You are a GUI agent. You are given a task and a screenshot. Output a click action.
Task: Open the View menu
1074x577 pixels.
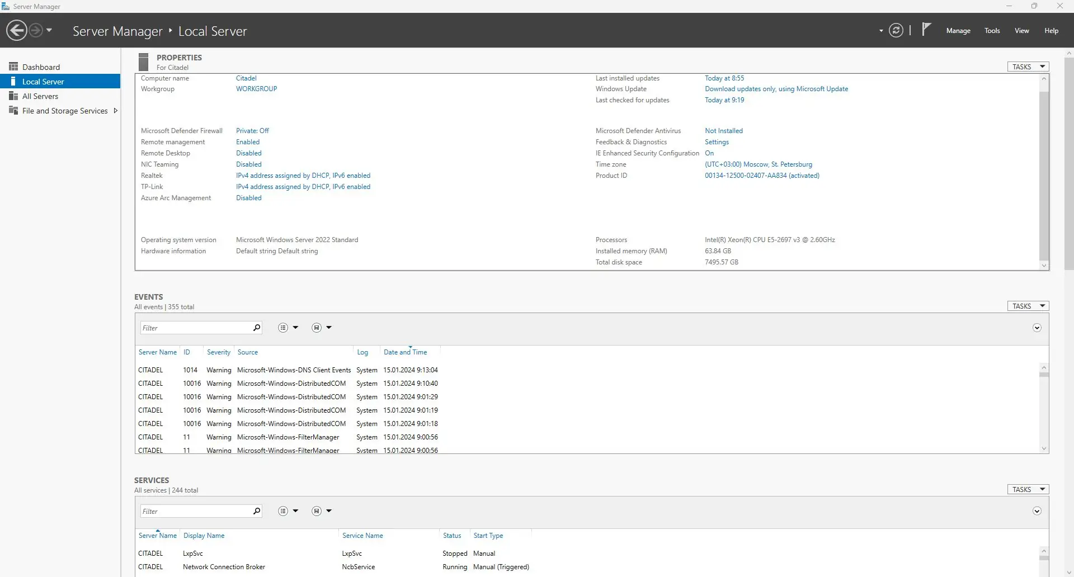tap(1022, 31)
